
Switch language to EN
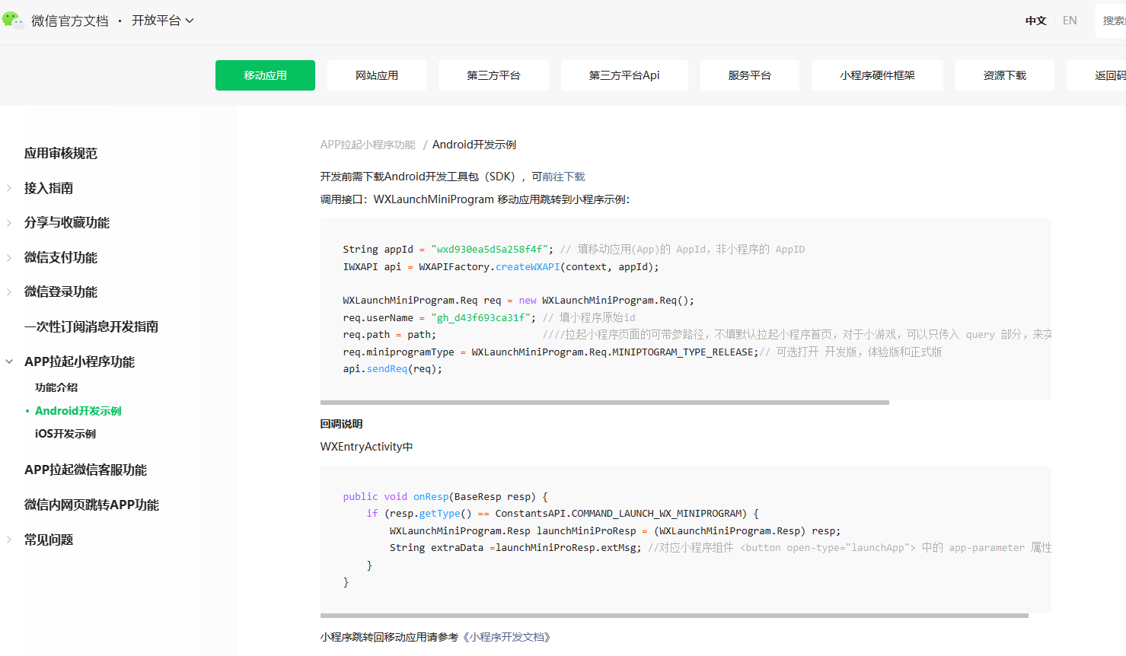(x=1070, y=21)
